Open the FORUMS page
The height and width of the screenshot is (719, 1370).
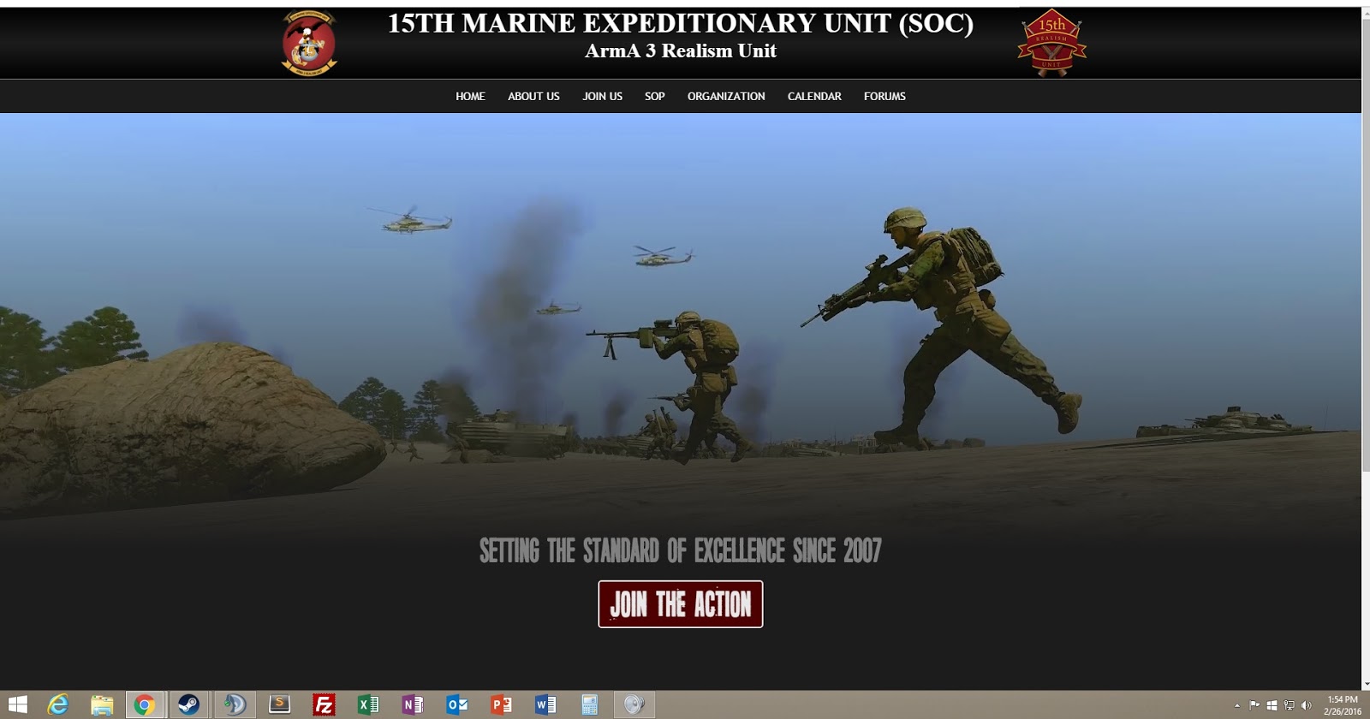(x=885, y=97)
